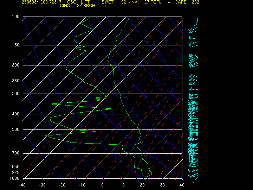The height and width of the screenshot is (190, 253).
Task: Click the KINX: index label
Action: click(133, 2)
